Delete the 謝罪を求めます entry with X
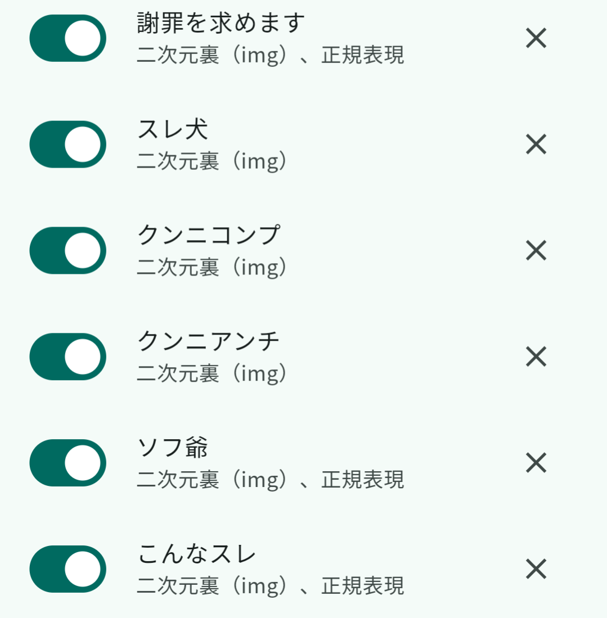The width and height of the screenshot is (607, 618). click(x=536, y=39)
